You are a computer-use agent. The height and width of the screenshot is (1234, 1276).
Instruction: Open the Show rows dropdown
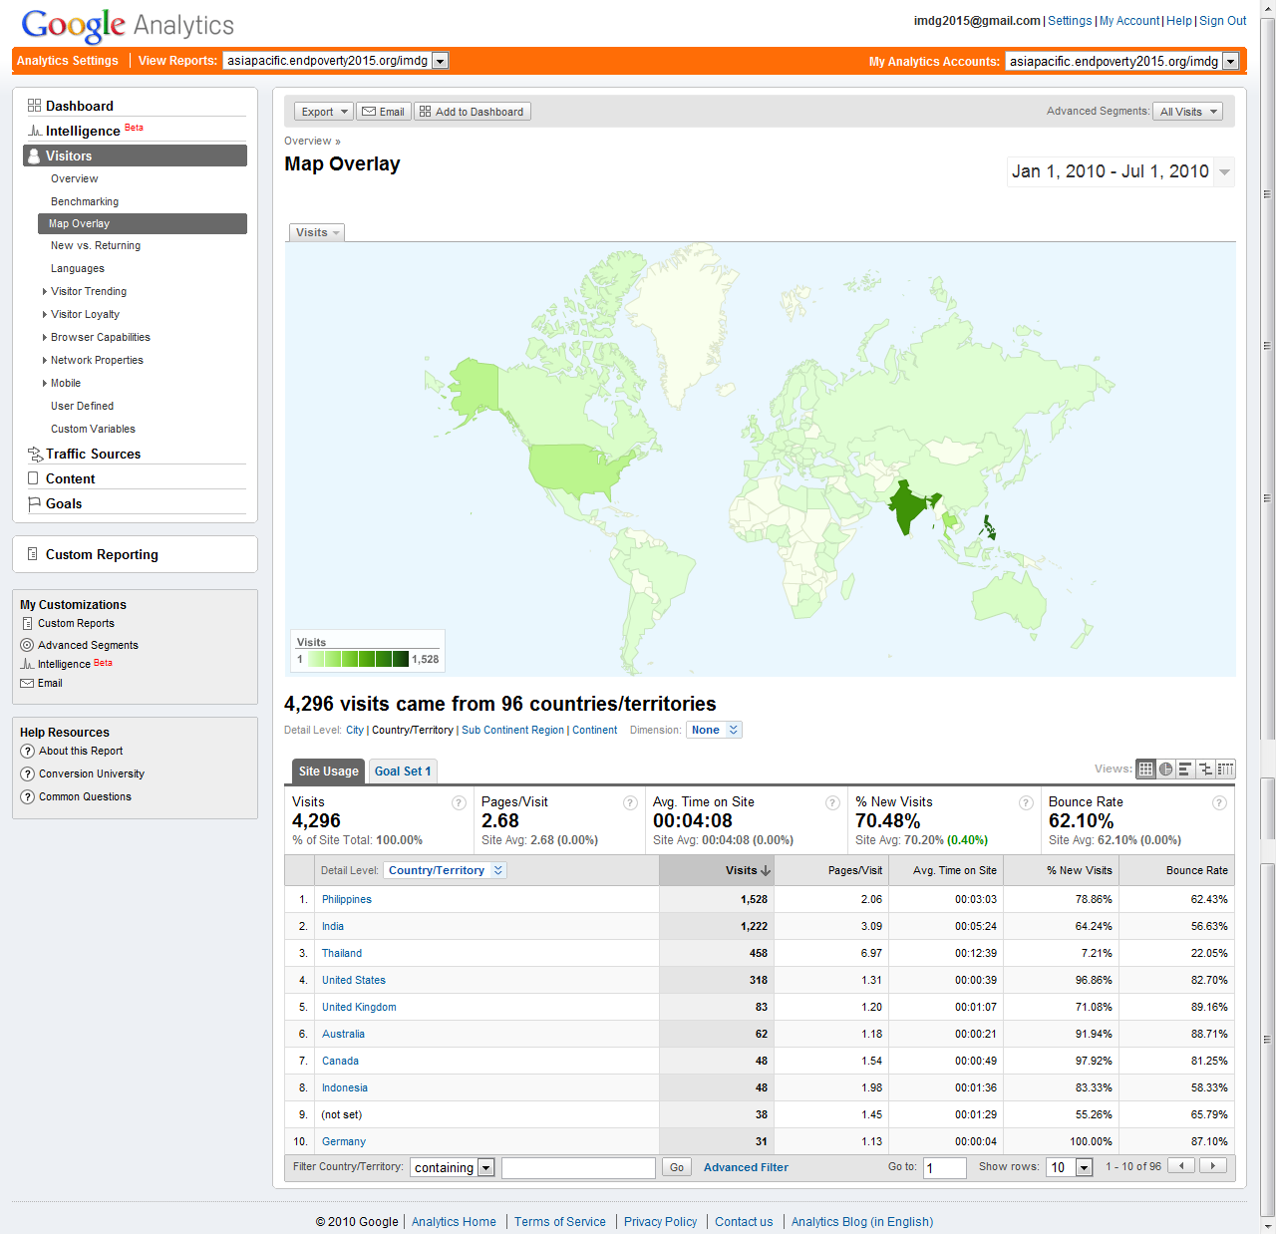[1084, 1167]
